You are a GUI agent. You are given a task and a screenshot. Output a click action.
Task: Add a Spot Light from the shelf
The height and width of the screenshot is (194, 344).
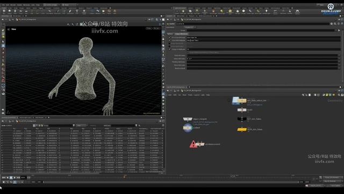point(190,12)
